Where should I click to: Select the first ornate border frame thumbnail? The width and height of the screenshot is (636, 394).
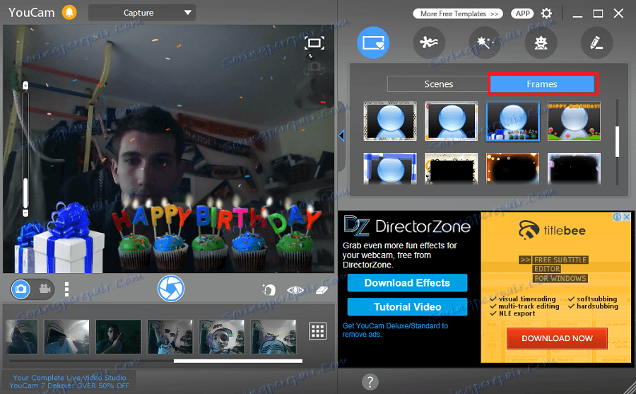coord(390,121)
